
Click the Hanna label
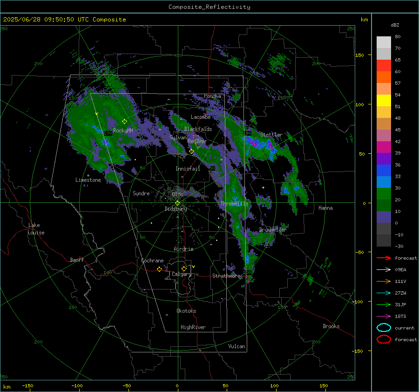click(325, 208)
